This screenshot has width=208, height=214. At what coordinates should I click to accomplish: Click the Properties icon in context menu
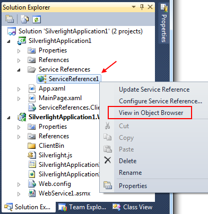(x=108, y=185)
